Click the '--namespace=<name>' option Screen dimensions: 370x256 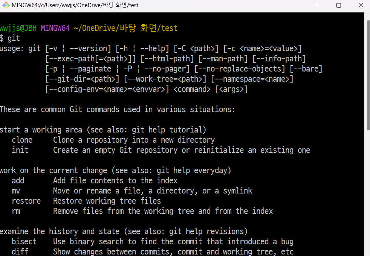tap(252, 79)
